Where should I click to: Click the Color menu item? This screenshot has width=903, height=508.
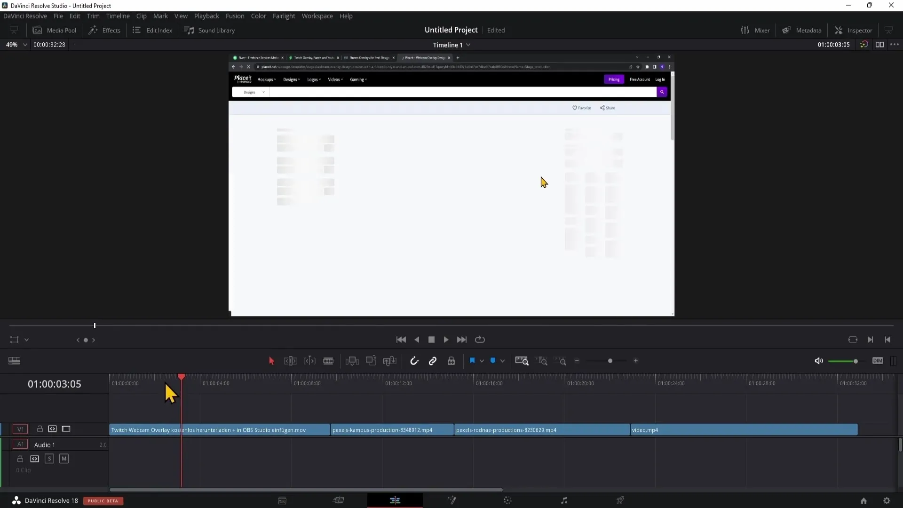pyautogui.click(x=259, y=16)
